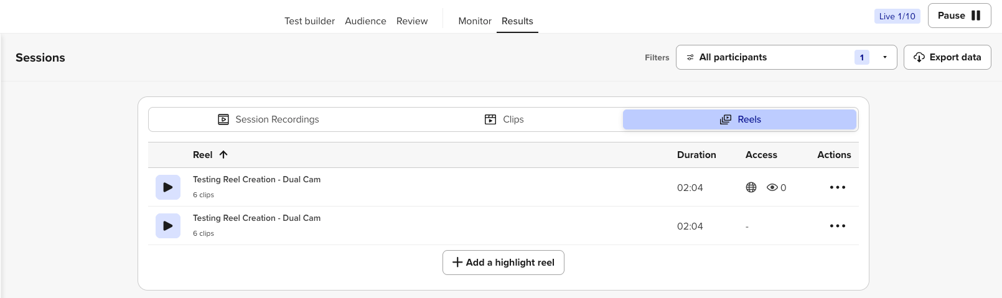Image resolution: width=1002 pixels, height=298 pixels.
Task: Pause the live test
Action: tap(959, 16)
